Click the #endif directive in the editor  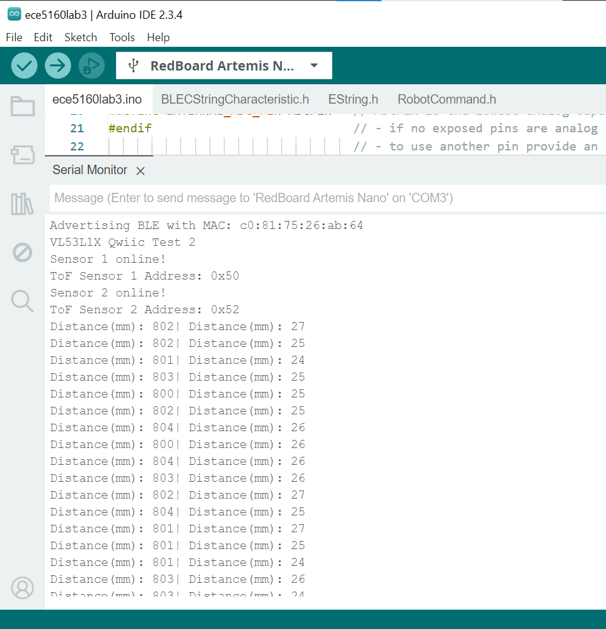[130, 129]
